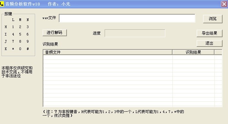Click keypad digit 9

point(28,41)
